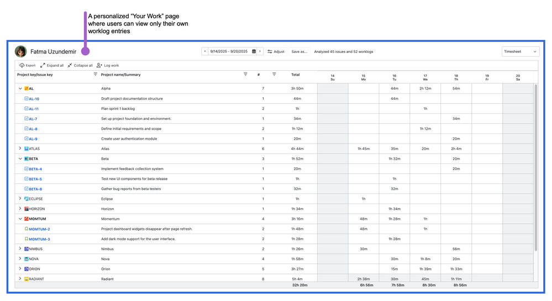Click the ORION project icon

27,268
